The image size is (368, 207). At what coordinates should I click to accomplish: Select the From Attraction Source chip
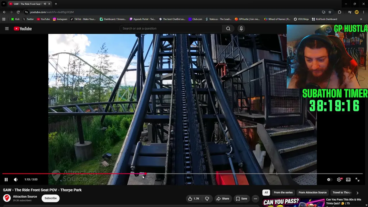click(313, 193)
